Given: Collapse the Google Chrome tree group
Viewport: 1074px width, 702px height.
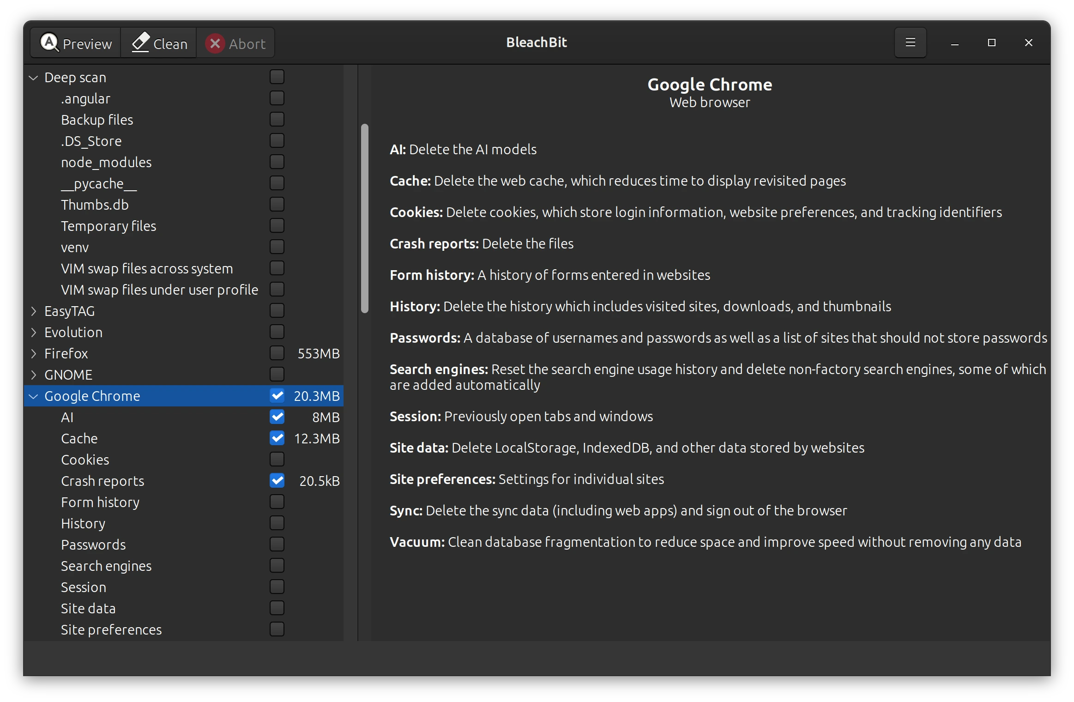Looking at the screenshot, I should pyautogui.click(x=33, y=396).
